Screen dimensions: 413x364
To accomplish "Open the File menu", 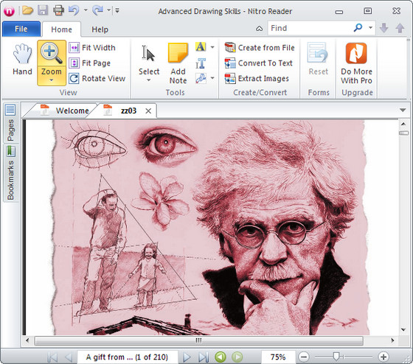I will click(x=21, y=29).
